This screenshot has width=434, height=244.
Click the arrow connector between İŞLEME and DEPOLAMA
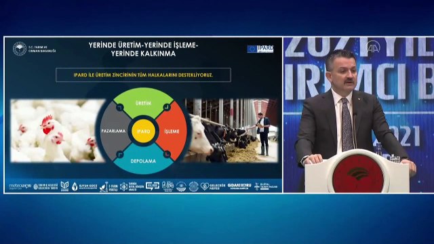tap(167, 154)
